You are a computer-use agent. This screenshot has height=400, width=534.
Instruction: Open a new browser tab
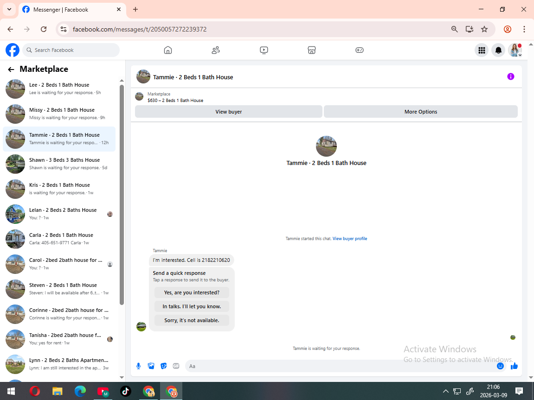pos(135,9)
